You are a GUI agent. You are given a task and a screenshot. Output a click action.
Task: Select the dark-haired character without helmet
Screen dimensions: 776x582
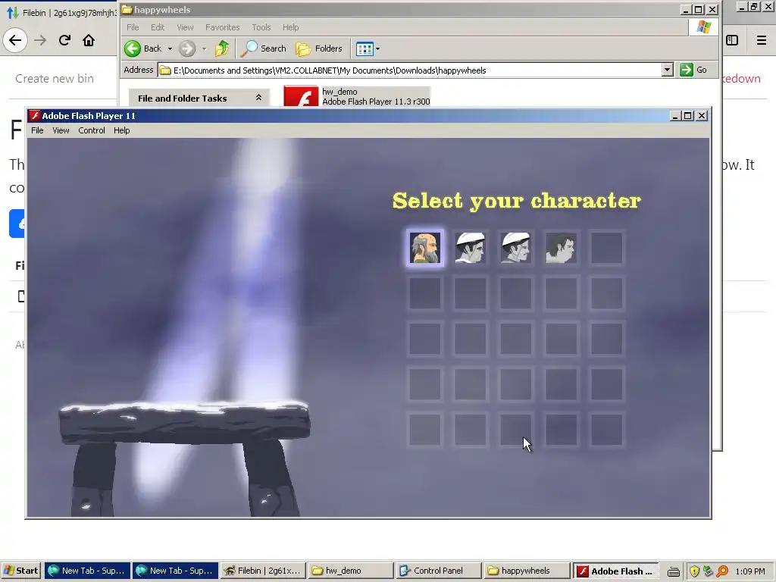point(561,248)
